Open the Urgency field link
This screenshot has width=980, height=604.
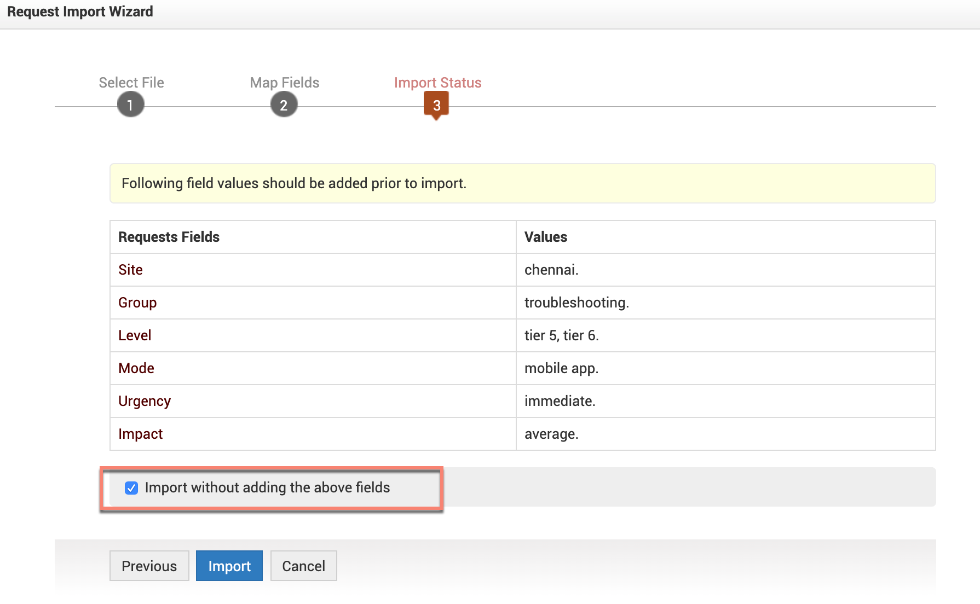coord(145,401)
